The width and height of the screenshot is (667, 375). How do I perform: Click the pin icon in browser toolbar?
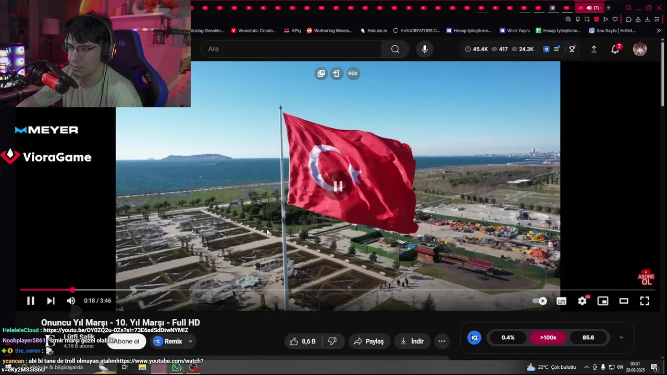(x=577, y=19)
